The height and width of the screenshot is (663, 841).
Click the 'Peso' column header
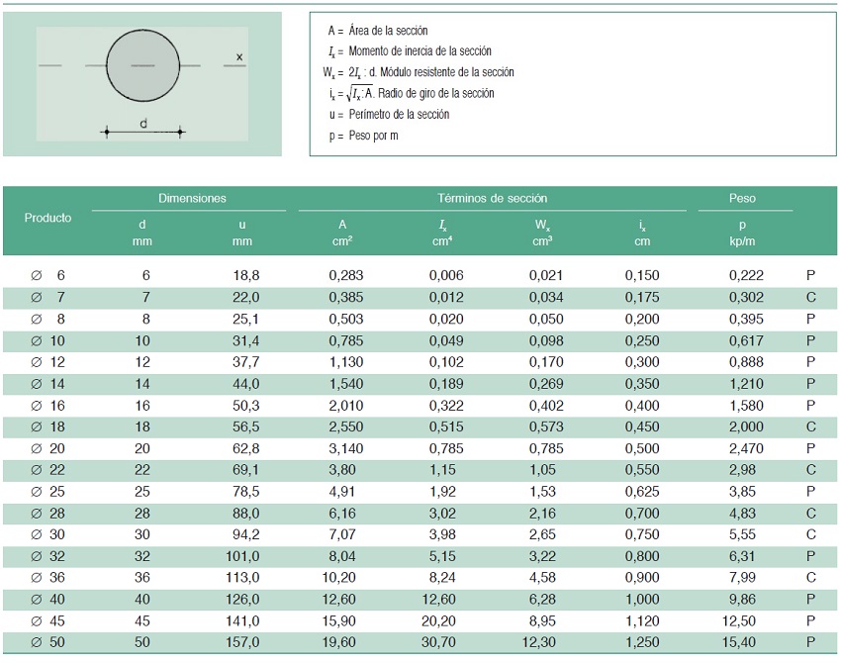[742, 199]
